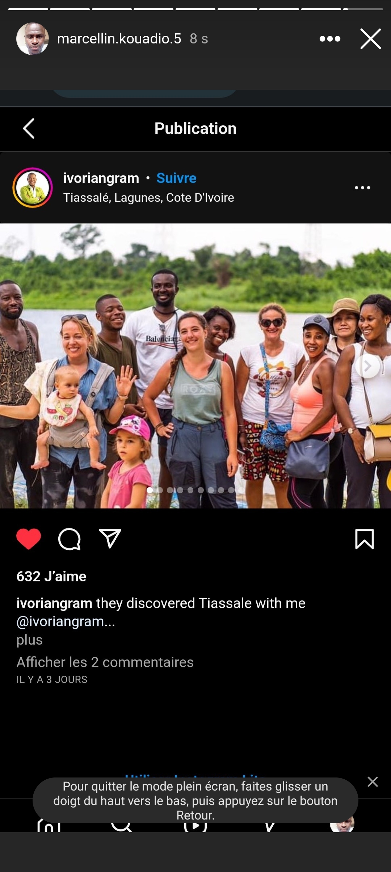View the 632 J'aime likes list

(x=51, y=577)
